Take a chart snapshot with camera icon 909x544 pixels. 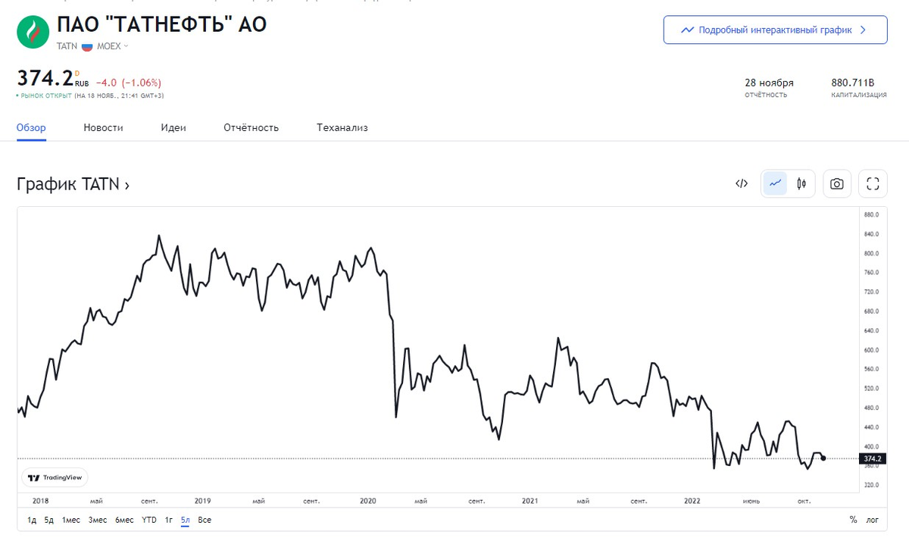pos(836,183)
